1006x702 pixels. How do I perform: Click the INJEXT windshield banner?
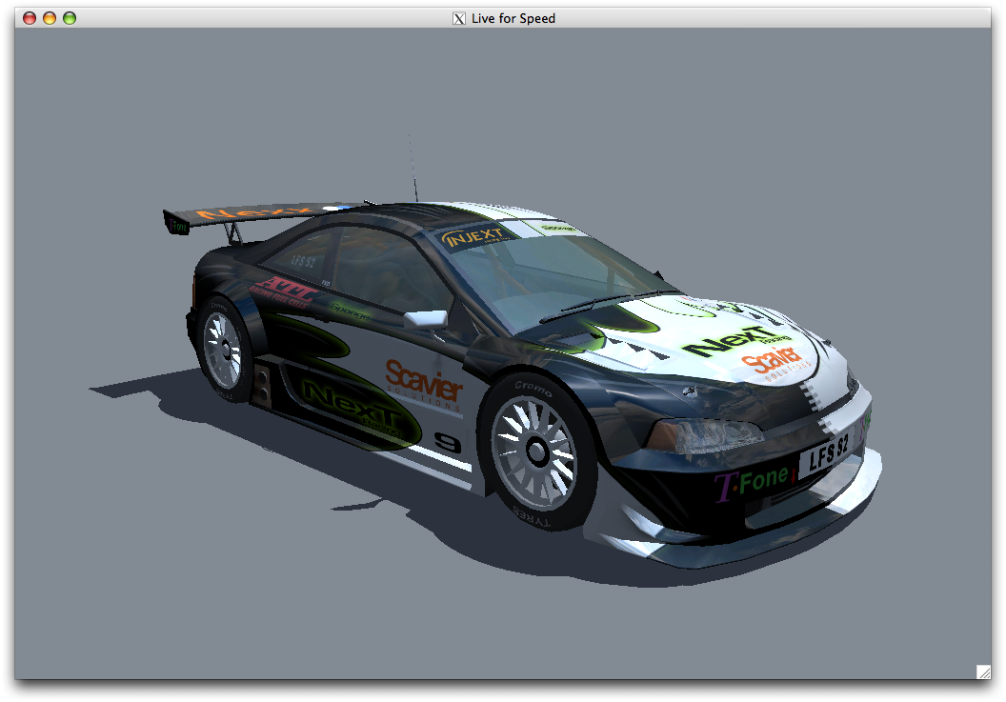pos(476,237)
